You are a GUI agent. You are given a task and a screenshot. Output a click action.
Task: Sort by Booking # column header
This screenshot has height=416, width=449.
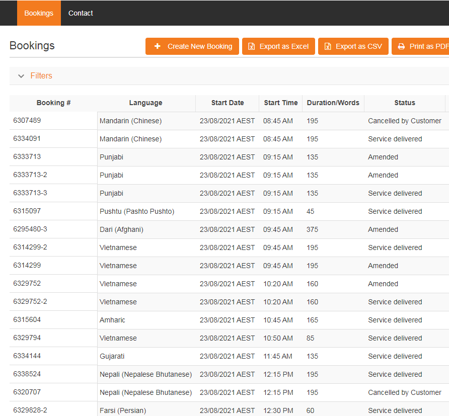pos(53,103)
